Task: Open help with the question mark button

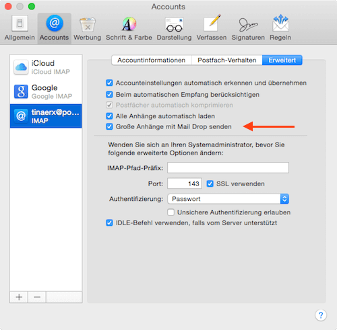Action: pos(321,315)
